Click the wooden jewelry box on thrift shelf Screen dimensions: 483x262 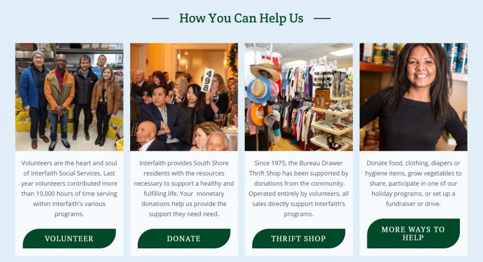(322, 98)
